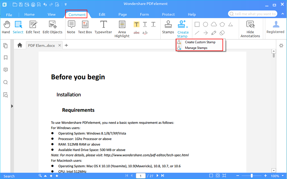Select the Hand tool
The width and height of the screenshot is (287, 179).
pos(6,28)
